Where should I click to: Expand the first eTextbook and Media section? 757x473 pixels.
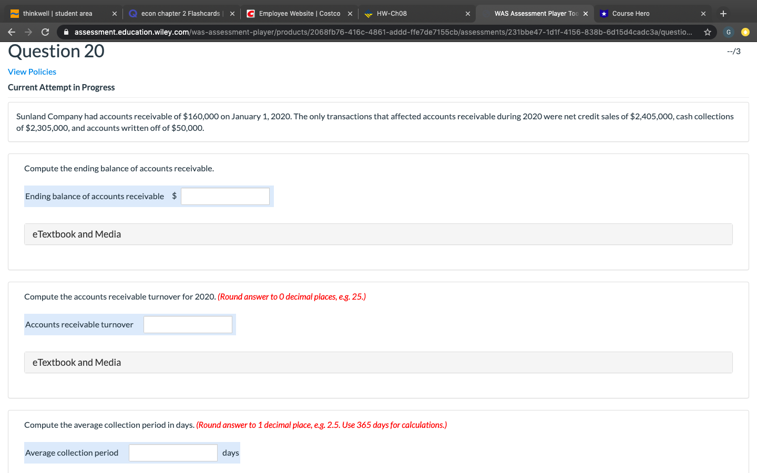point(76,234)
